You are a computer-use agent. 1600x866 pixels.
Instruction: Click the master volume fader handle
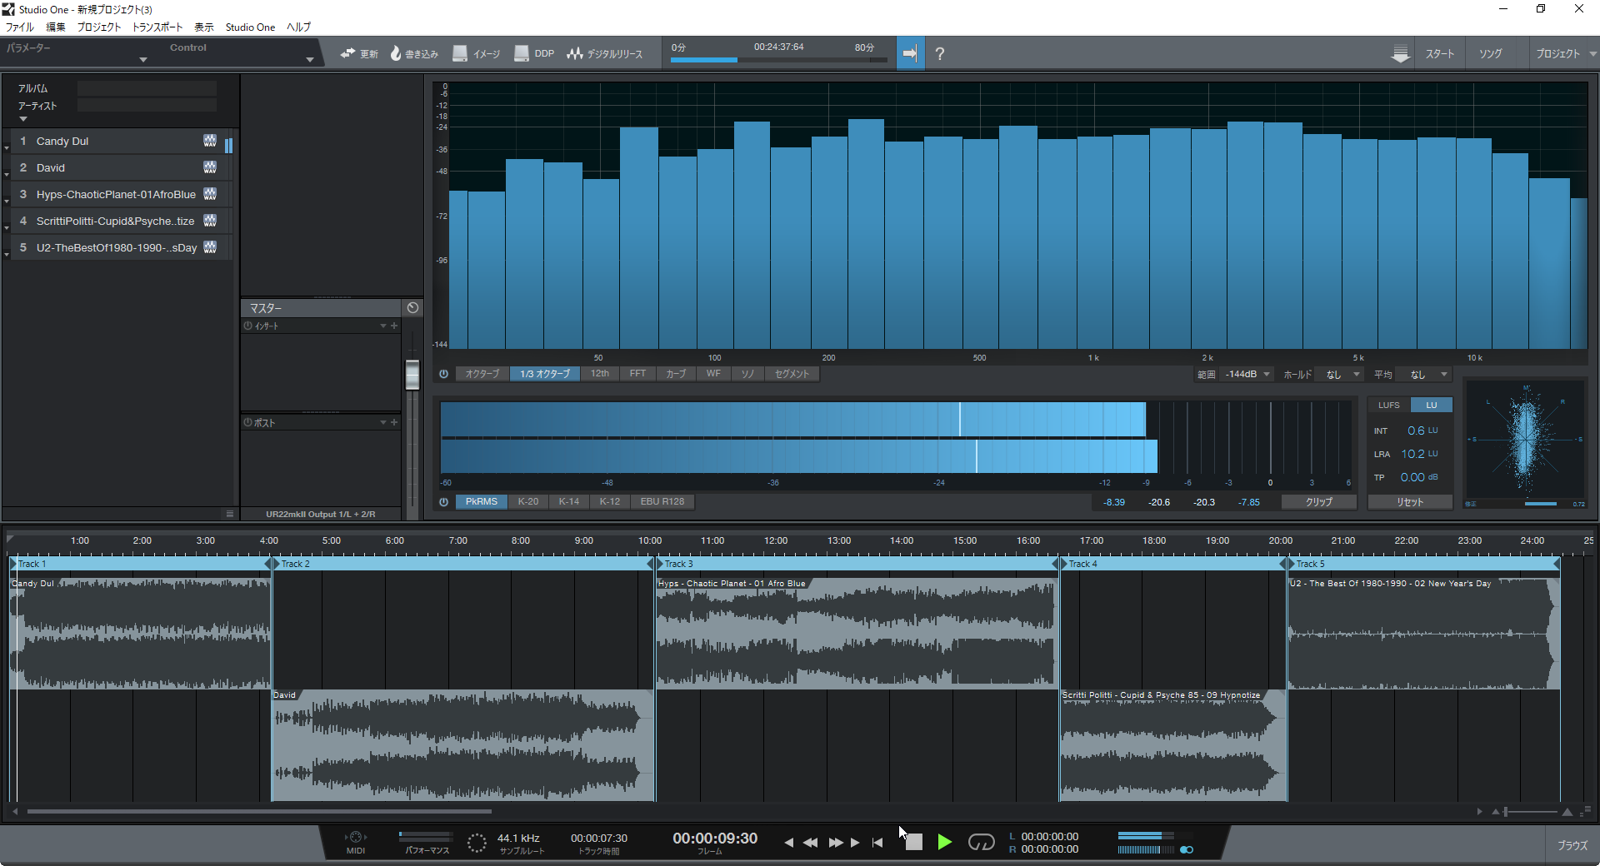tap(412, 375)
